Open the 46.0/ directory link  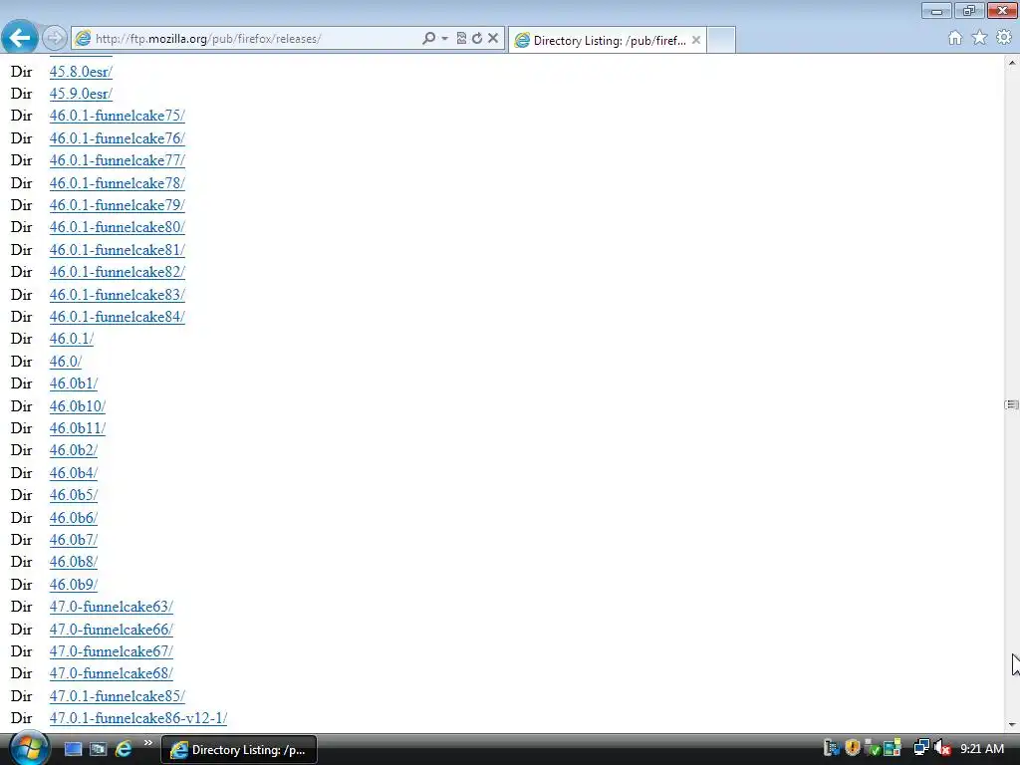tap(66, 362)
